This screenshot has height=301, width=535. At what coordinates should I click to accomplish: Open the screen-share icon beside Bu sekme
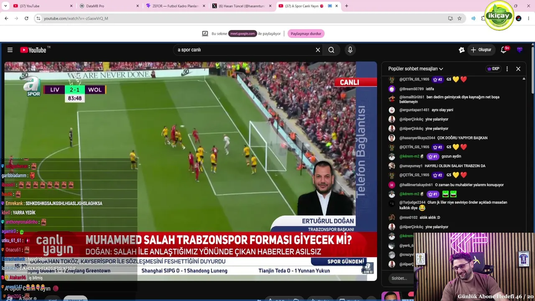(x=205, y=33)
